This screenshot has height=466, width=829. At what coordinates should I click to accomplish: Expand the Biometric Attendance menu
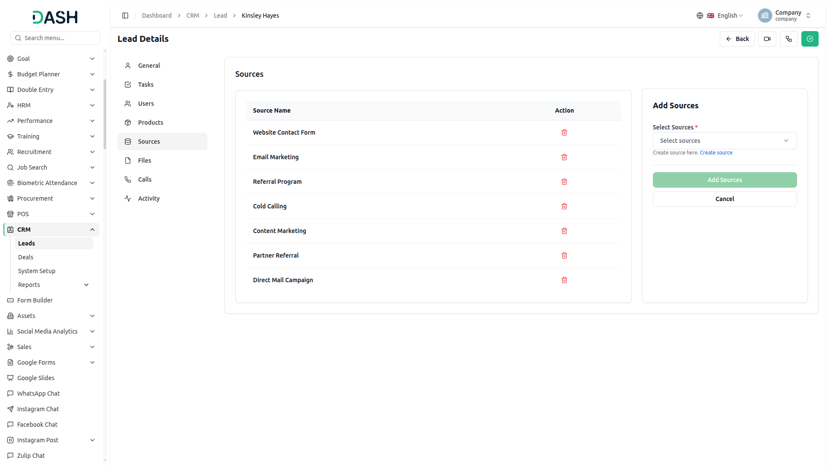52,183
